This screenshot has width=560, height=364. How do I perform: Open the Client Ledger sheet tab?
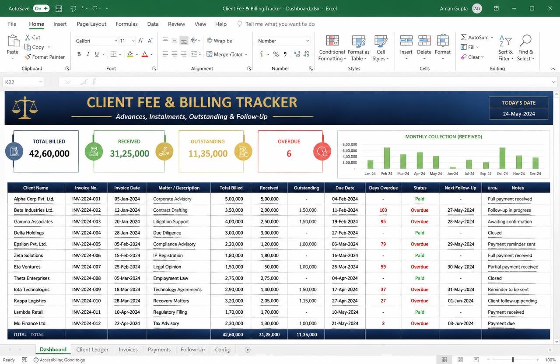[92, 350]
